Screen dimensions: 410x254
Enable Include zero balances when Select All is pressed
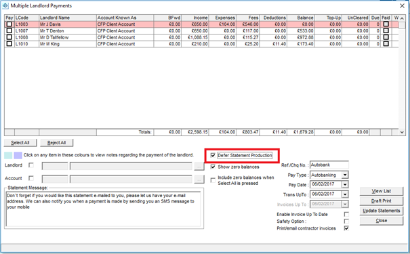pos(213,180)
